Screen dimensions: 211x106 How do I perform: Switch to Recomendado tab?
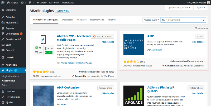coord(97,20)
